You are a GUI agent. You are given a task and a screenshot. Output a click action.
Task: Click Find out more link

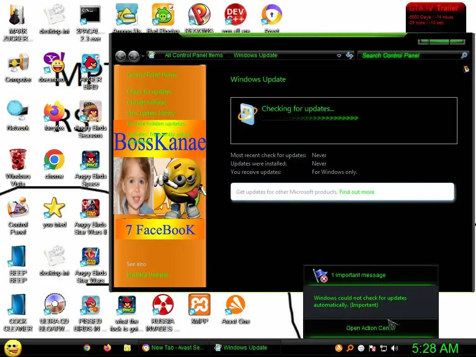[357, 192]
